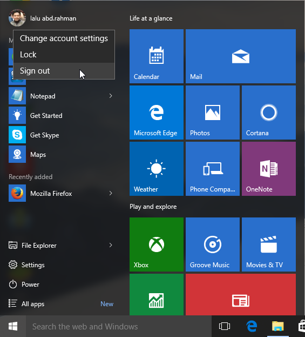The height and width of the screenshot is (337, 305).
Task: Open the Xbox tile
Action: click(x=157, y=245)
